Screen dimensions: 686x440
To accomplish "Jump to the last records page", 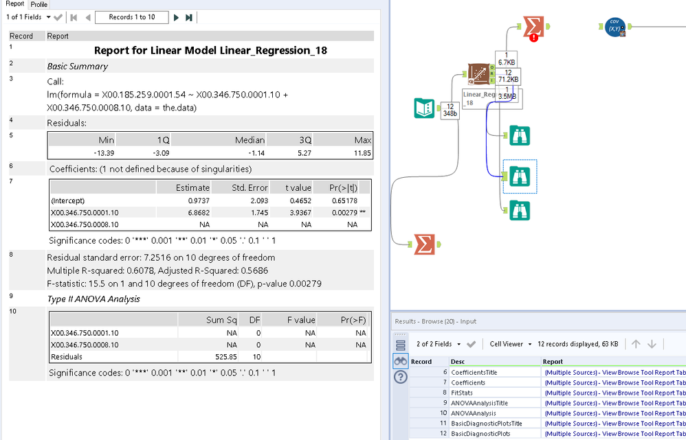I will tap(189, 17).
